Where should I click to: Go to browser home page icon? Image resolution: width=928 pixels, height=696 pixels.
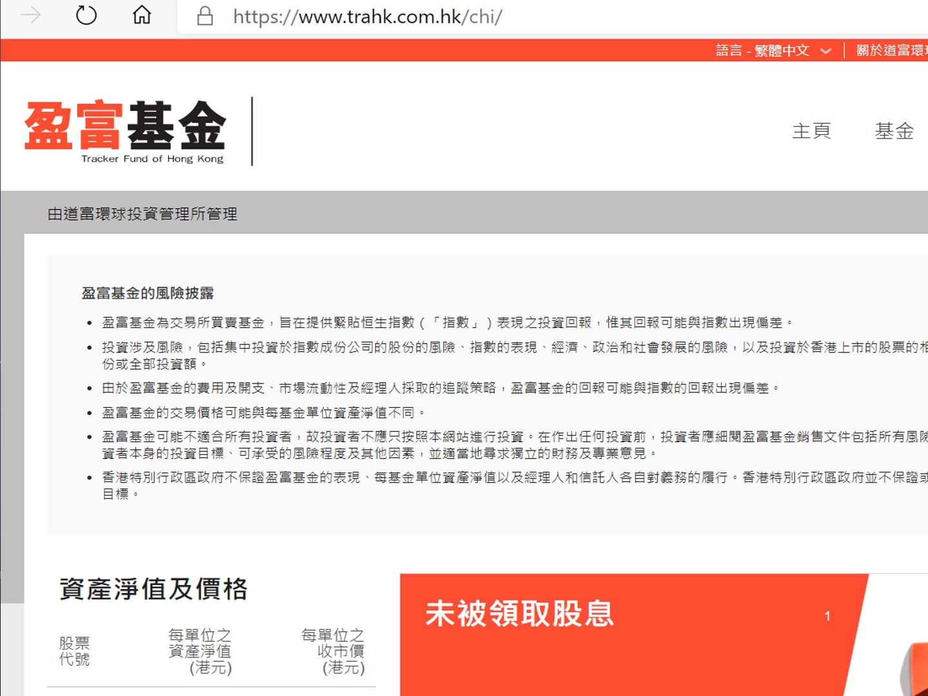click(x=142, y=15)
